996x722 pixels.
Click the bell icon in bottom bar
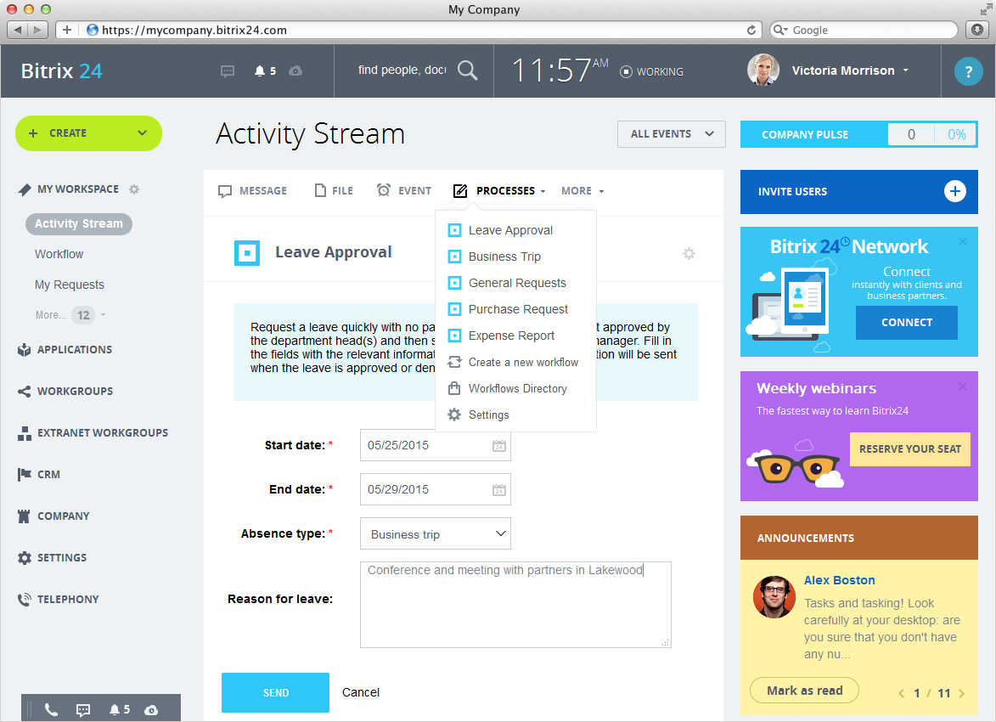click(x=115, y=709)
